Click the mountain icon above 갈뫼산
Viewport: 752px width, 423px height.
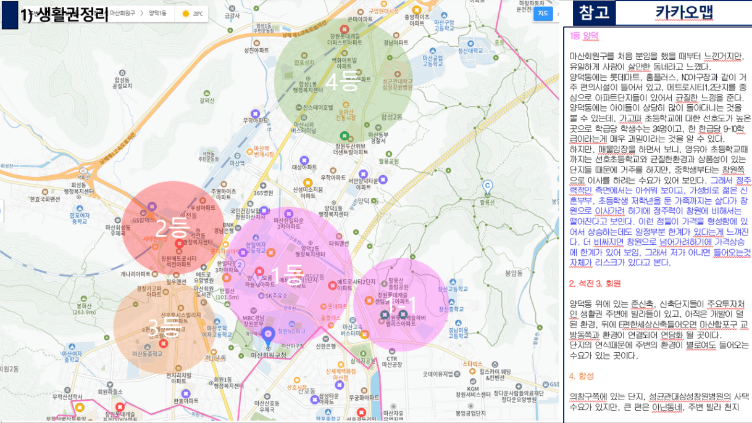(207, 92)
